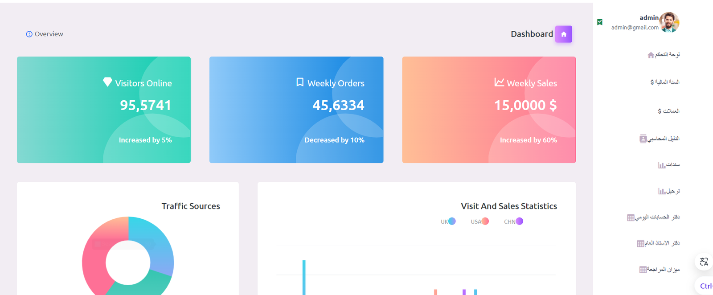Click the line chart icon on Weekly Sales
Viewport: 713px width, 295px height.
coord(499,82)
